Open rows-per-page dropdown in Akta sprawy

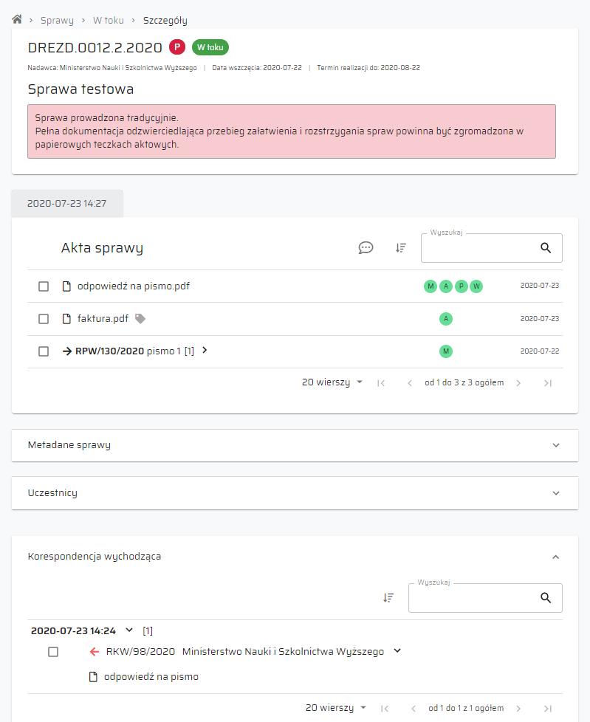[332, 382]
